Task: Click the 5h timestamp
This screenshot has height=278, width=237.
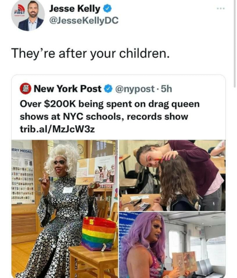Action: [x=166, y=89]
